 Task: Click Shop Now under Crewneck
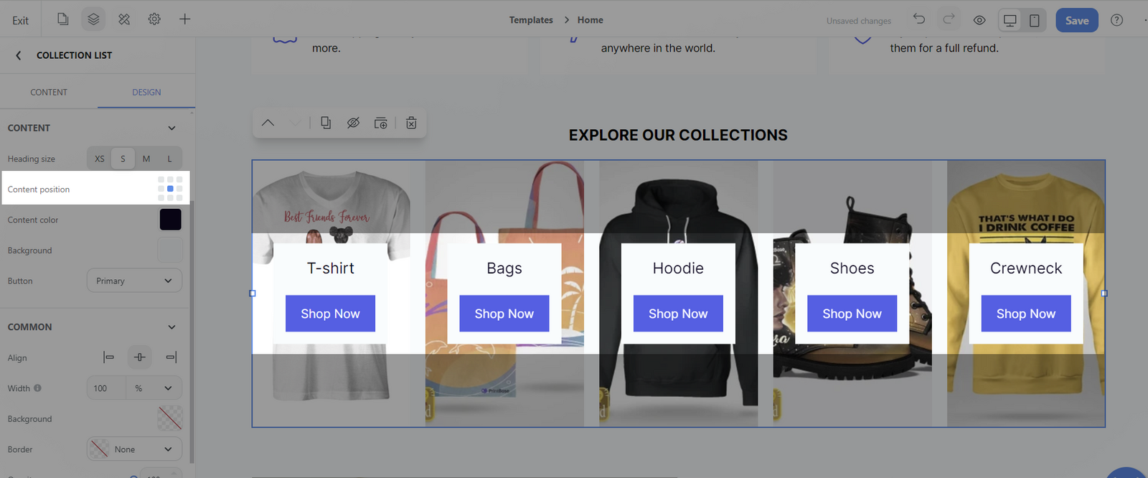pyautogui.click(x=1026, y=314)
